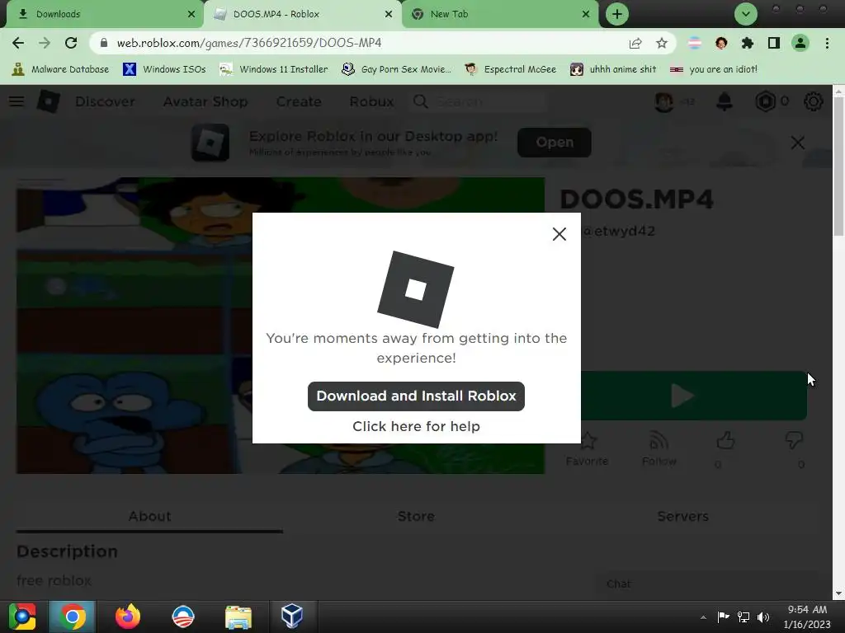Open Roblox notifications bell
Image resolution: width=845 pixels, height=633 pixels.
pos(725,101)
